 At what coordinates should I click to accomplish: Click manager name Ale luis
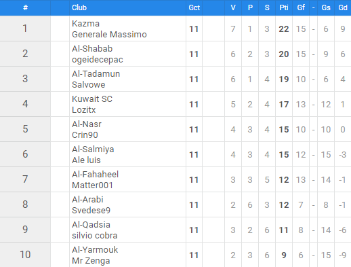click(86, 160)
